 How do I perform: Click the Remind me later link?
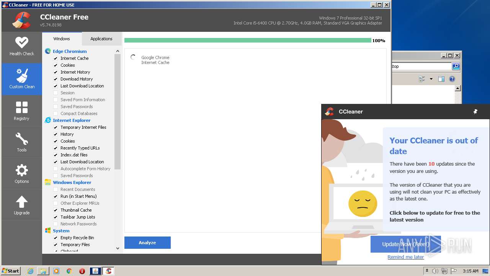coord(406,257)
